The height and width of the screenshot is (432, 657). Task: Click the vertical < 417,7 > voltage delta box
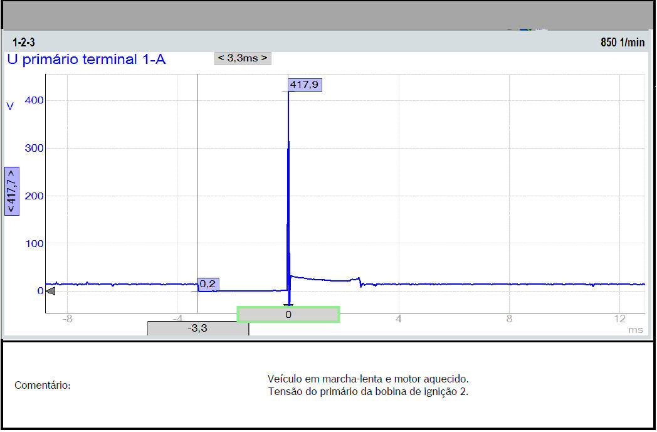pyautogui.click(x=11, y=191)
